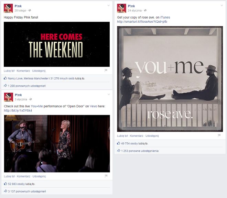The height and width of the screenshot is (198, 227).
Task: Click thumbs-up icon beside 49 754 osoby
Action: pos(119,143)
